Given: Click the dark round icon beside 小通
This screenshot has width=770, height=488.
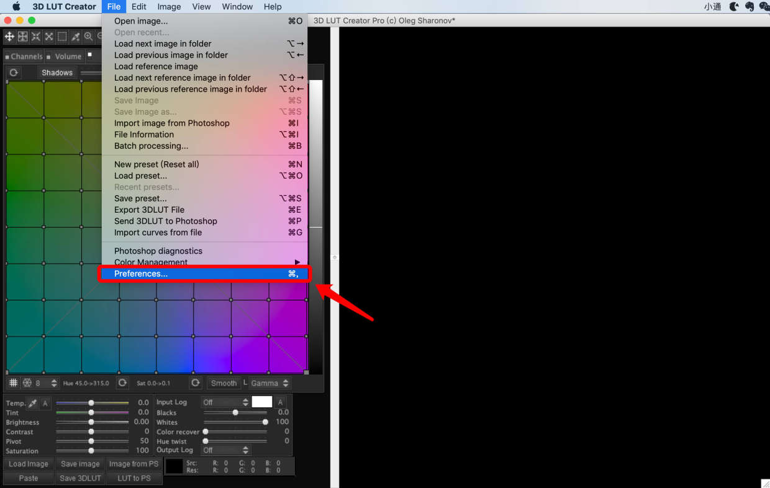Looking at the screenshot, I should [734, 7].
